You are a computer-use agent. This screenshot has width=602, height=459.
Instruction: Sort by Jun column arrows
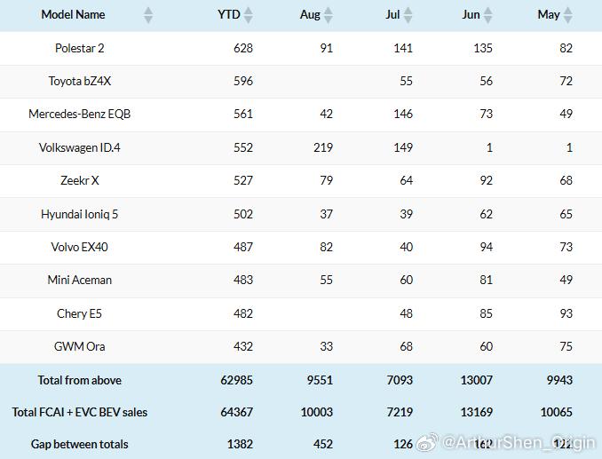tap(488, 15)
